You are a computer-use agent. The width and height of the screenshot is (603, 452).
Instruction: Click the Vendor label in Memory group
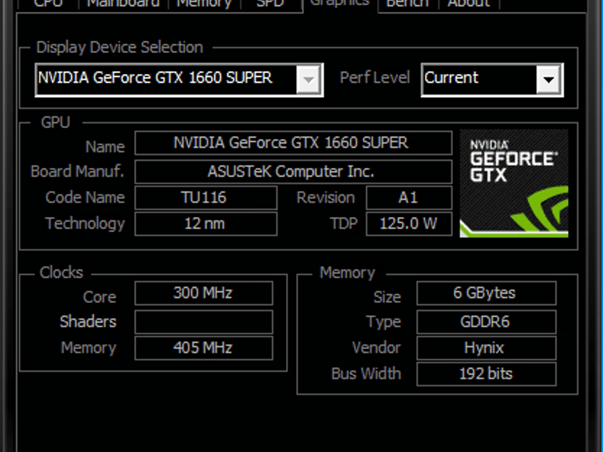pyautogui.click(x=376, y=348)
